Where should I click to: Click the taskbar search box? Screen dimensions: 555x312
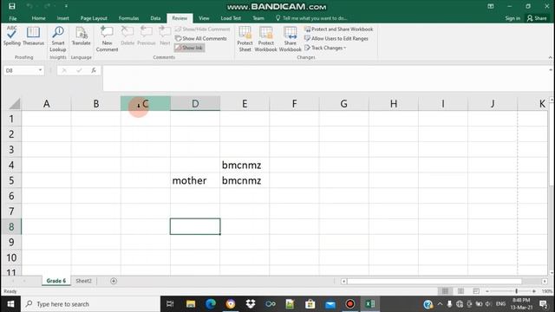coord(90,304)
